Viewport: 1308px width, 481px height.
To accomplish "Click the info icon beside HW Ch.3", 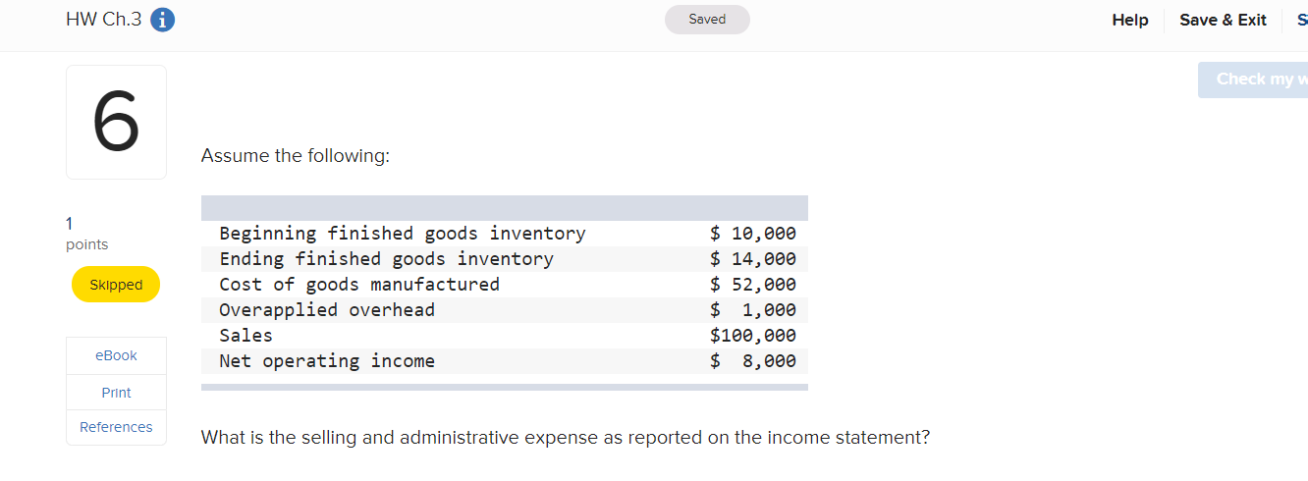I will [x=163, y=20].
